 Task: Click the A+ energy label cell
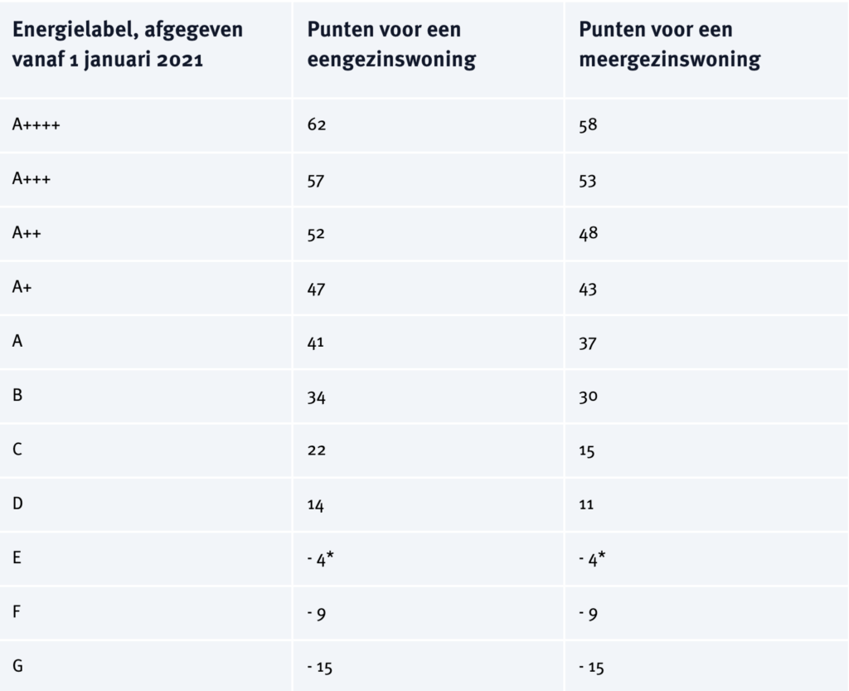[23, 288]
